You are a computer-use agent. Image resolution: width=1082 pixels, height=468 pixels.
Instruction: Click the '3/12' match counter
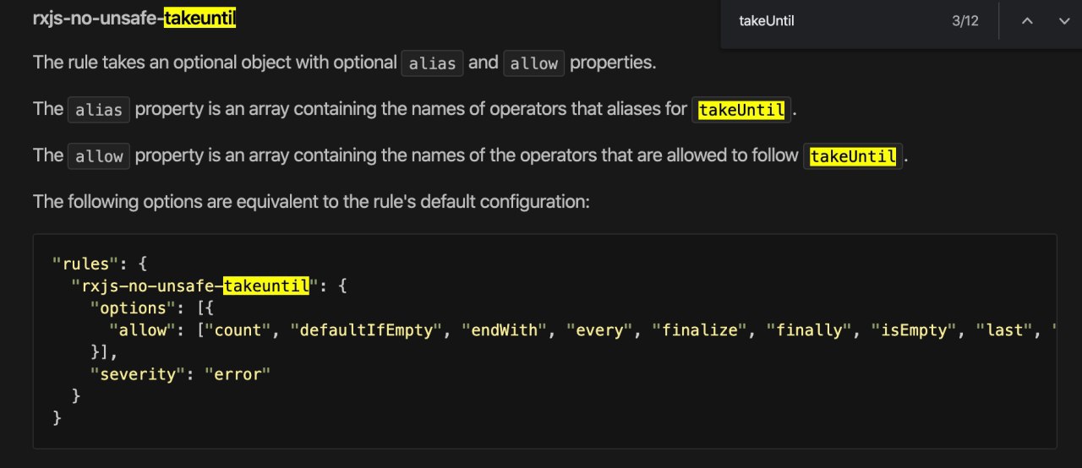click(965, 21)
